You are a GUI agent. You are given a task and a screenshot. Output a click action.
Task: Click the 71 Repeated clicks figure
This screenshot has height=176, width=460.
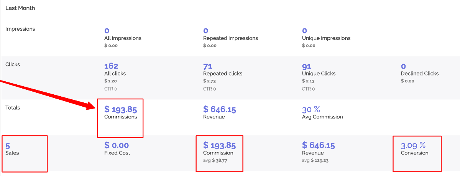[x=208, y=66]
